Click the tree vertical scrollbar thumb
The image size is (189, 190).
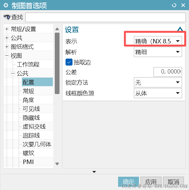click(57, 63)
